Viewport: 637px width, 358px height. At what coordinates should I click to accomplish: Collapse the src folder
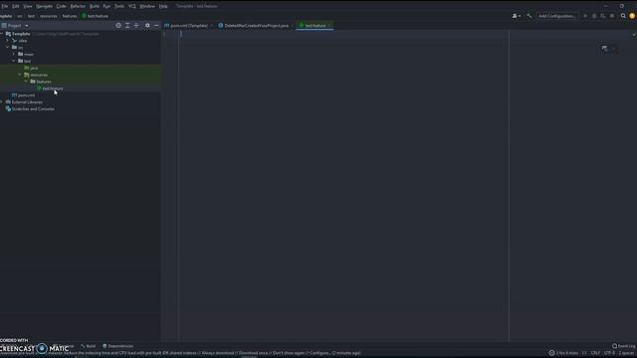7,47
